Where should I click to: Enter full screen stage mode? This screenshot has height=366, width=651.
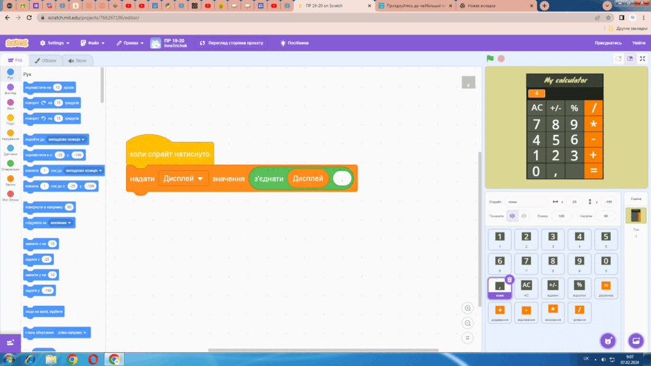(x=642, y=59)
